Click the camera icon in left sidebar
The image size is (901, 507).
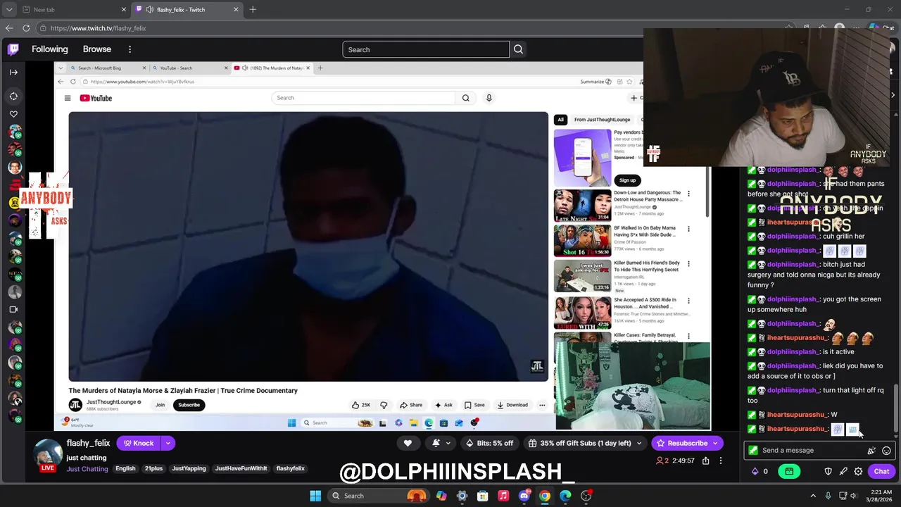pyautogui.click(x=13, y=309)
